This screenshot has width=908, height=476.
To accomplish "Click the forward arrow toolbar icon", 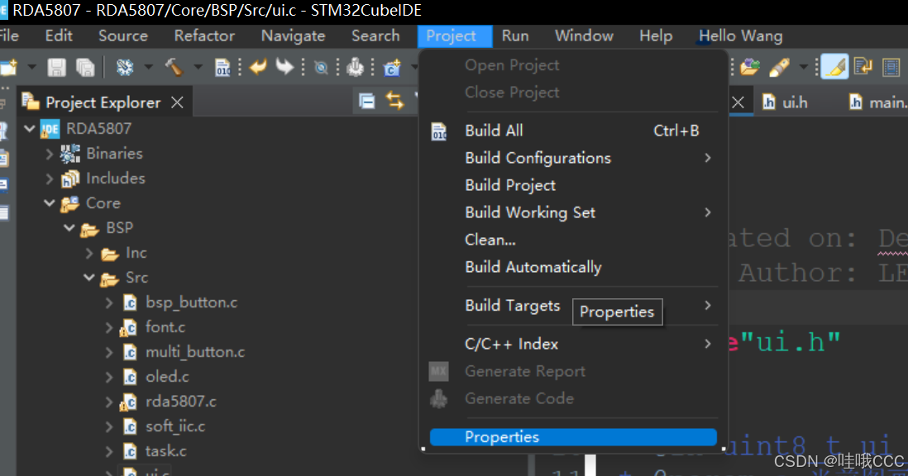I will tap(284, 67).
